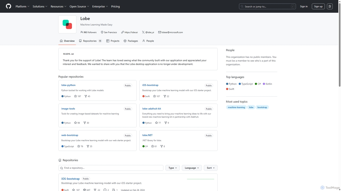
Task: Filter by Swift in Top languages
Action: [230, 89]
